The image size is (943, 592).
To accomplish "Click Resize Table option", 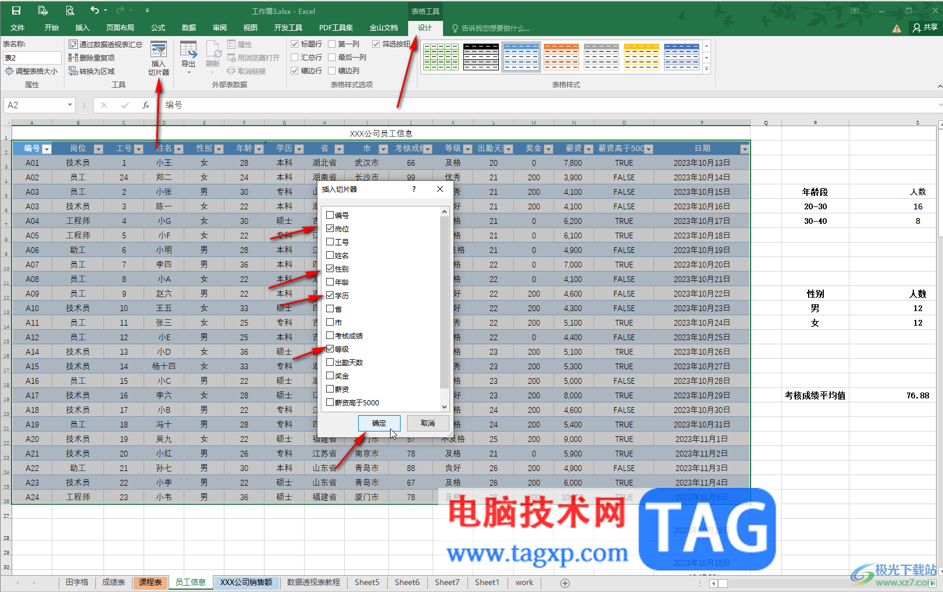I will click(31, 71).
